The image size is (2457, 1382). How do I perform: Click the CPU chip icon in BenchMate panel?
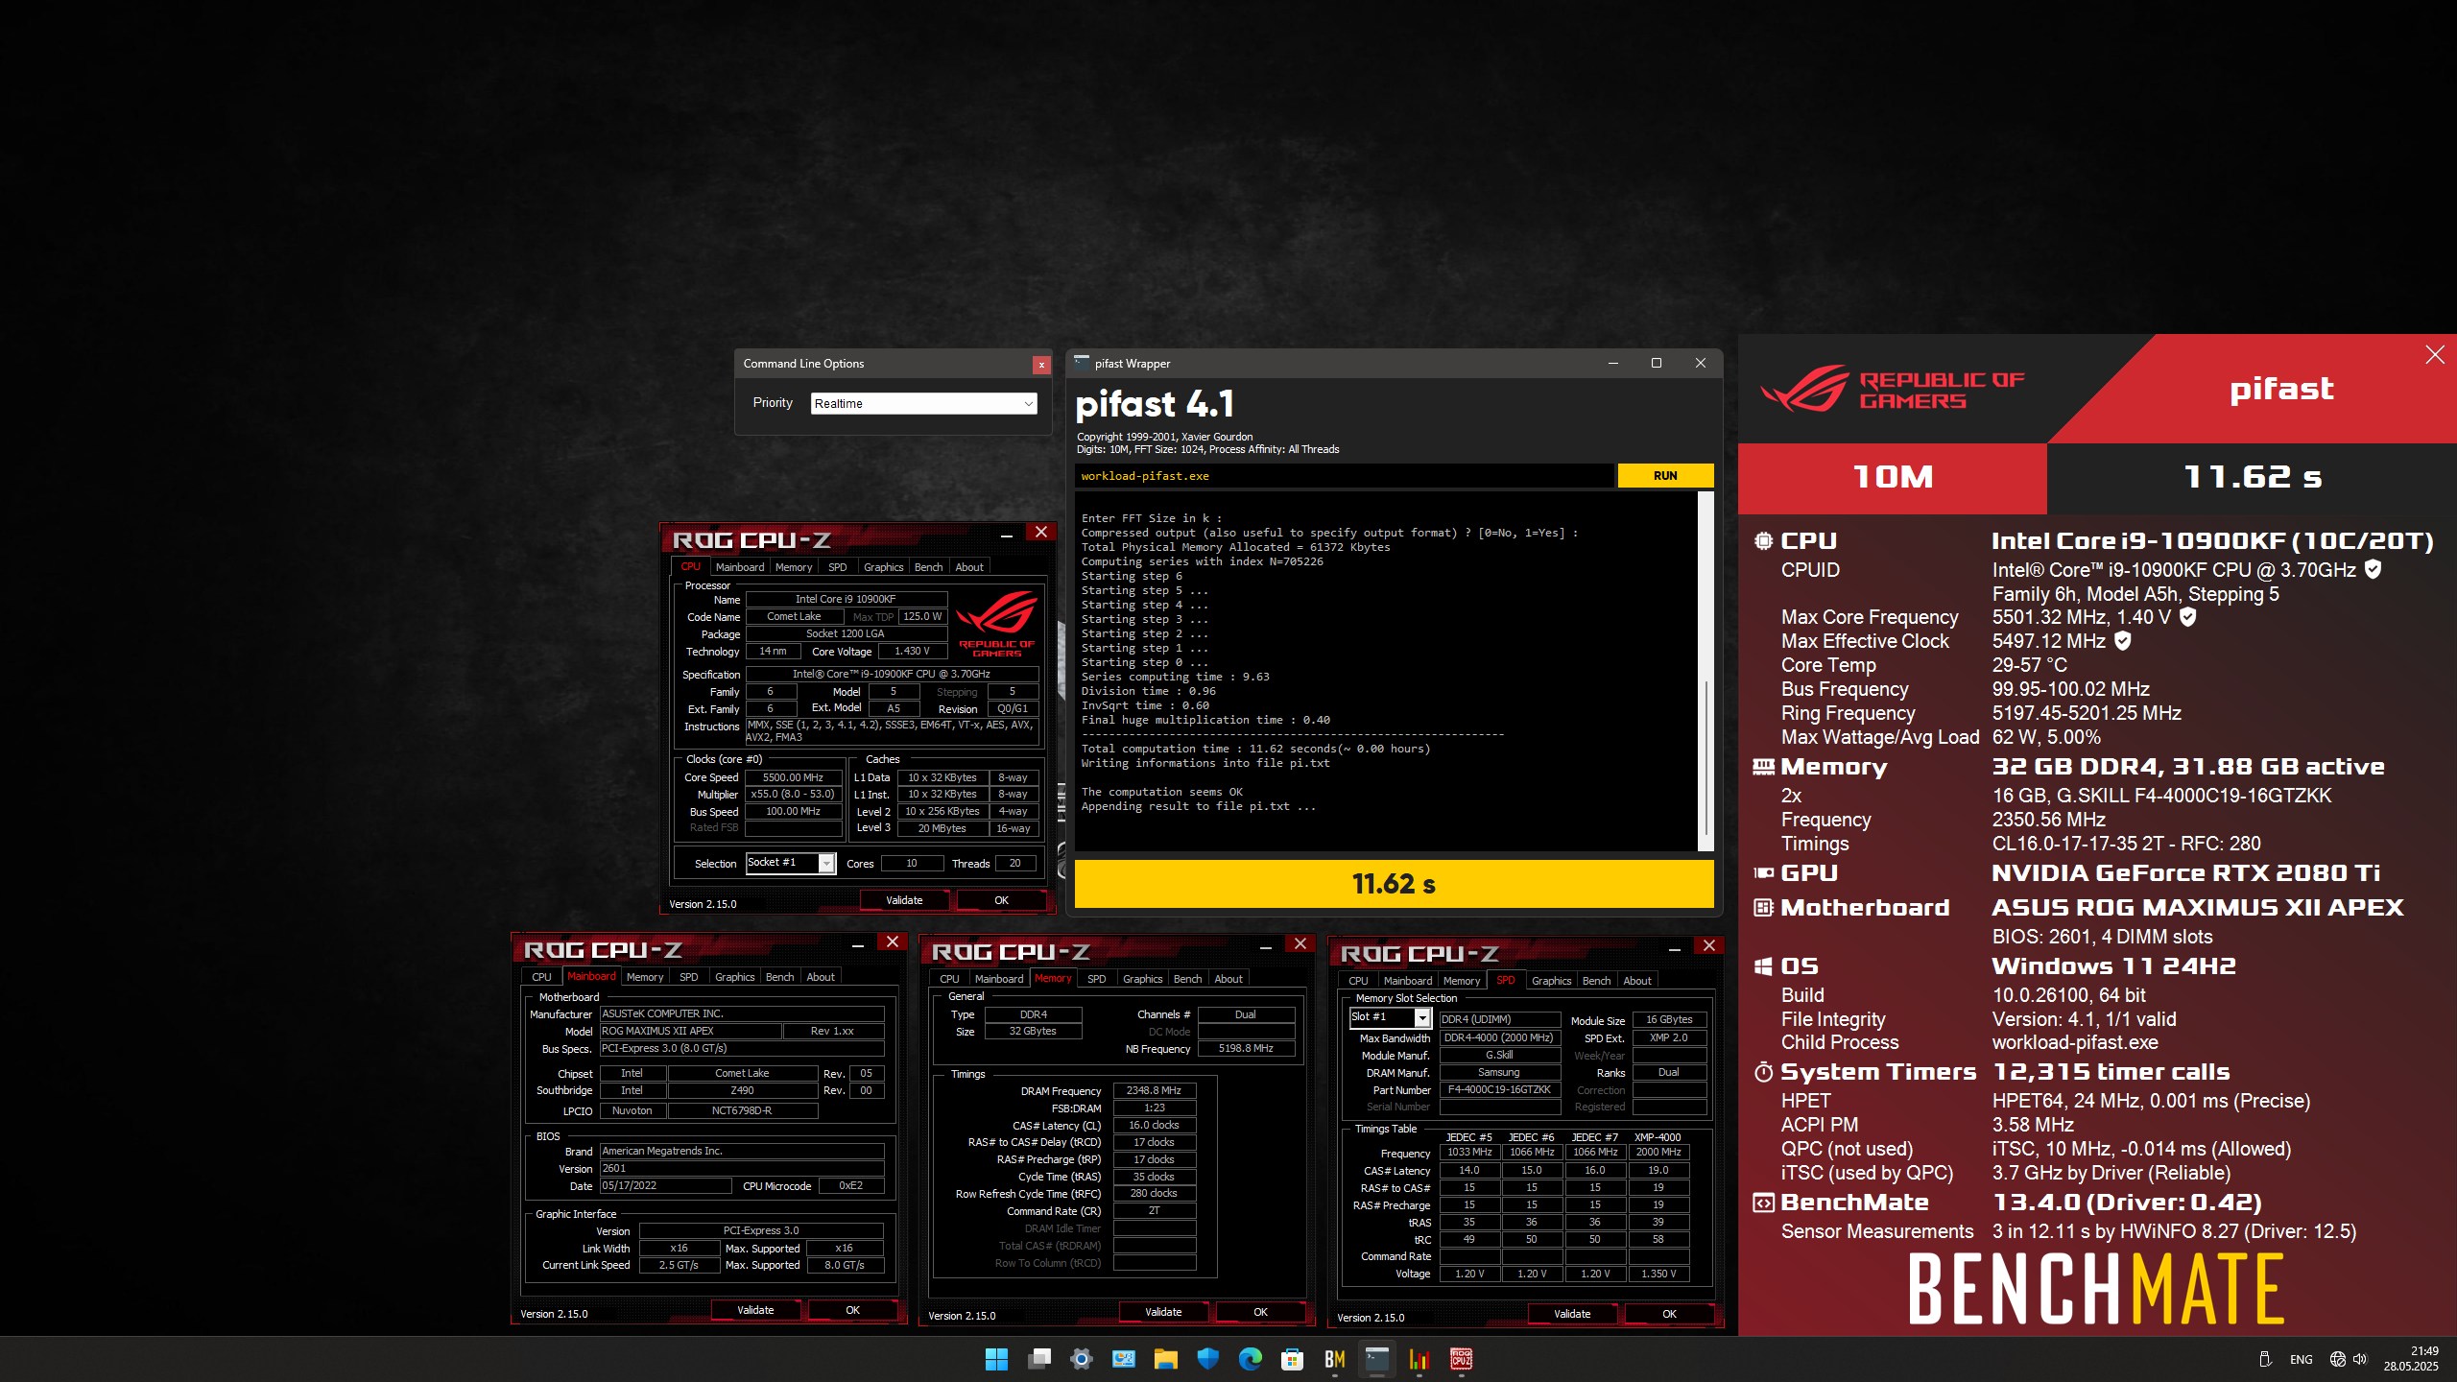click(1764, 541)
